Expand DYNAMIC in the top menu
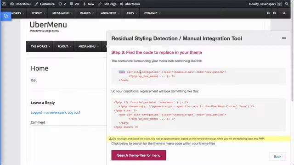 152,13
